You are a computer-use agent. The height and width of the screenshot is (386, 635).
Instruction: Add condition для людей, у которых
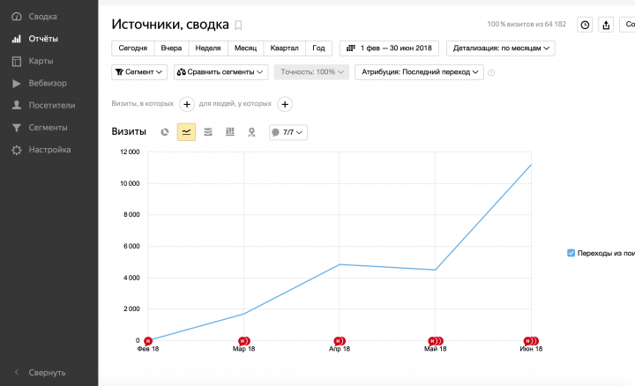point(285,104)
